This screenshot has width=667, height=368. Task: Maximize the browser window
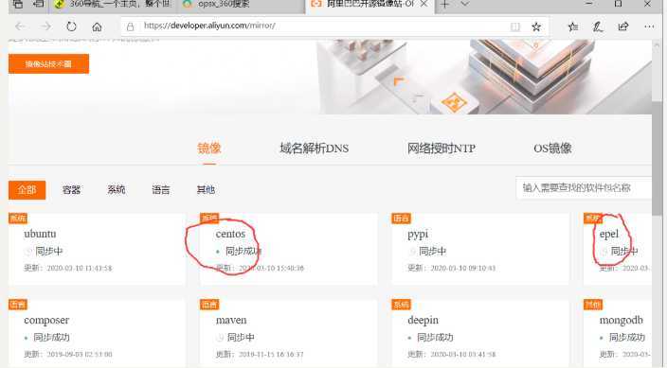point(618,4)
